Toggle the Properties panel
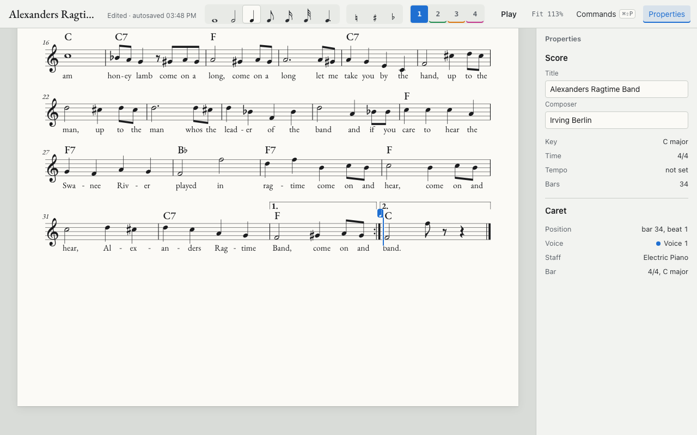This screenshot has height=435, width=697. click(667, 14)
